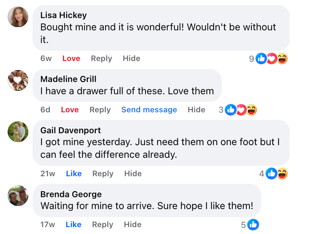318x234 pixels.
Task: Click Brenda George's avatar photo
Action: tap(18, 195)
